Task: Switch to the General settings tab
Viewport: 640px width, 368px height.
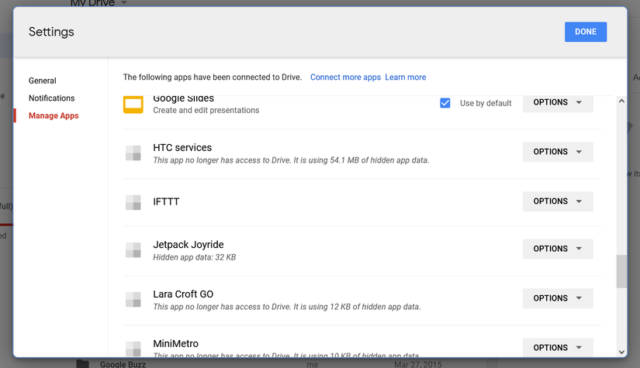Action: pyautogui.click(x=43, y=81)
